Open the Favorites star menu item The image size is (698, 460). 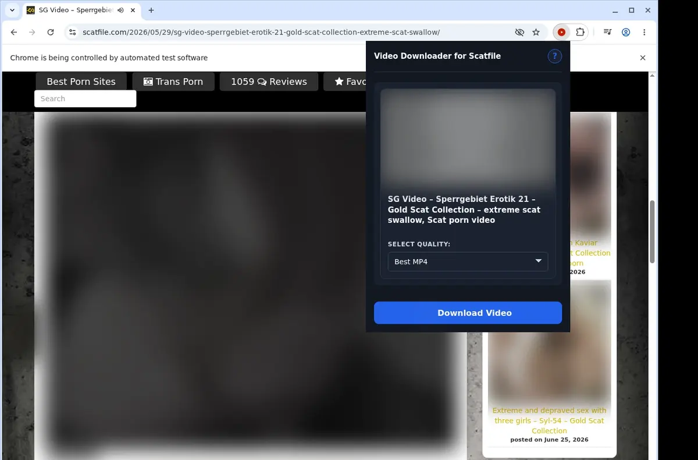pyautogui.click(x=346, y=82)
